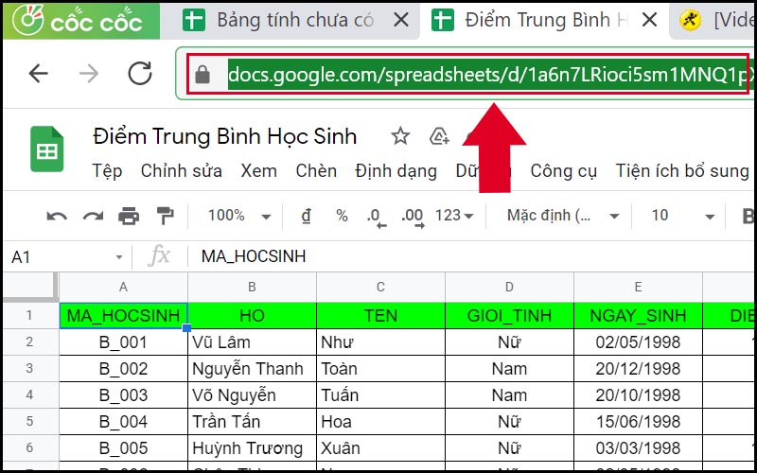Click the Google Sheets home icon
Screen dimensions: 757x473
pos(46,149)
